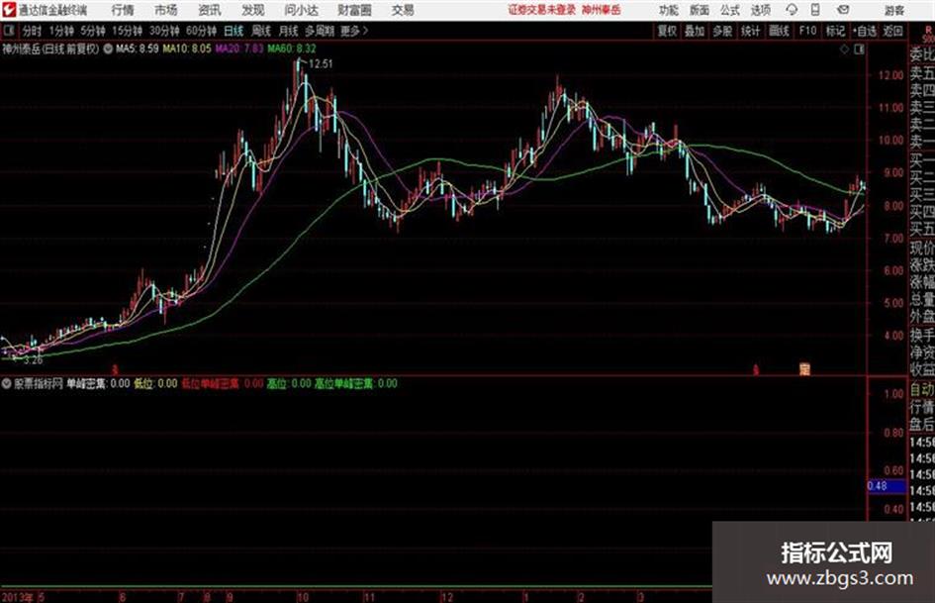Click the 3.26 low price label

[x=33, y=360]
